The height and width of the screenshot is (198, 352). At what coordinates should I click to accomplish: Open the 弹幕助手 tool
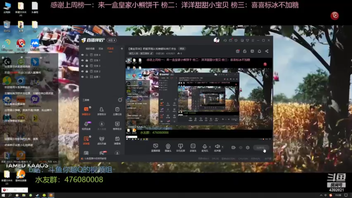pos(86,111)
